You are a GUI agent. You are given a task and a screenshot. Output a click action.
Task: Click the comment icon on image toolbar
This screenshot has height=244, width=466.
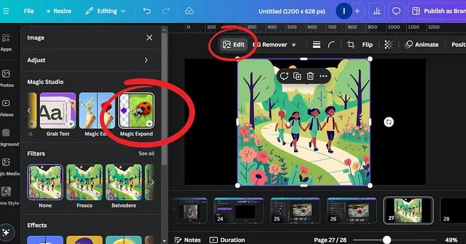284,76
